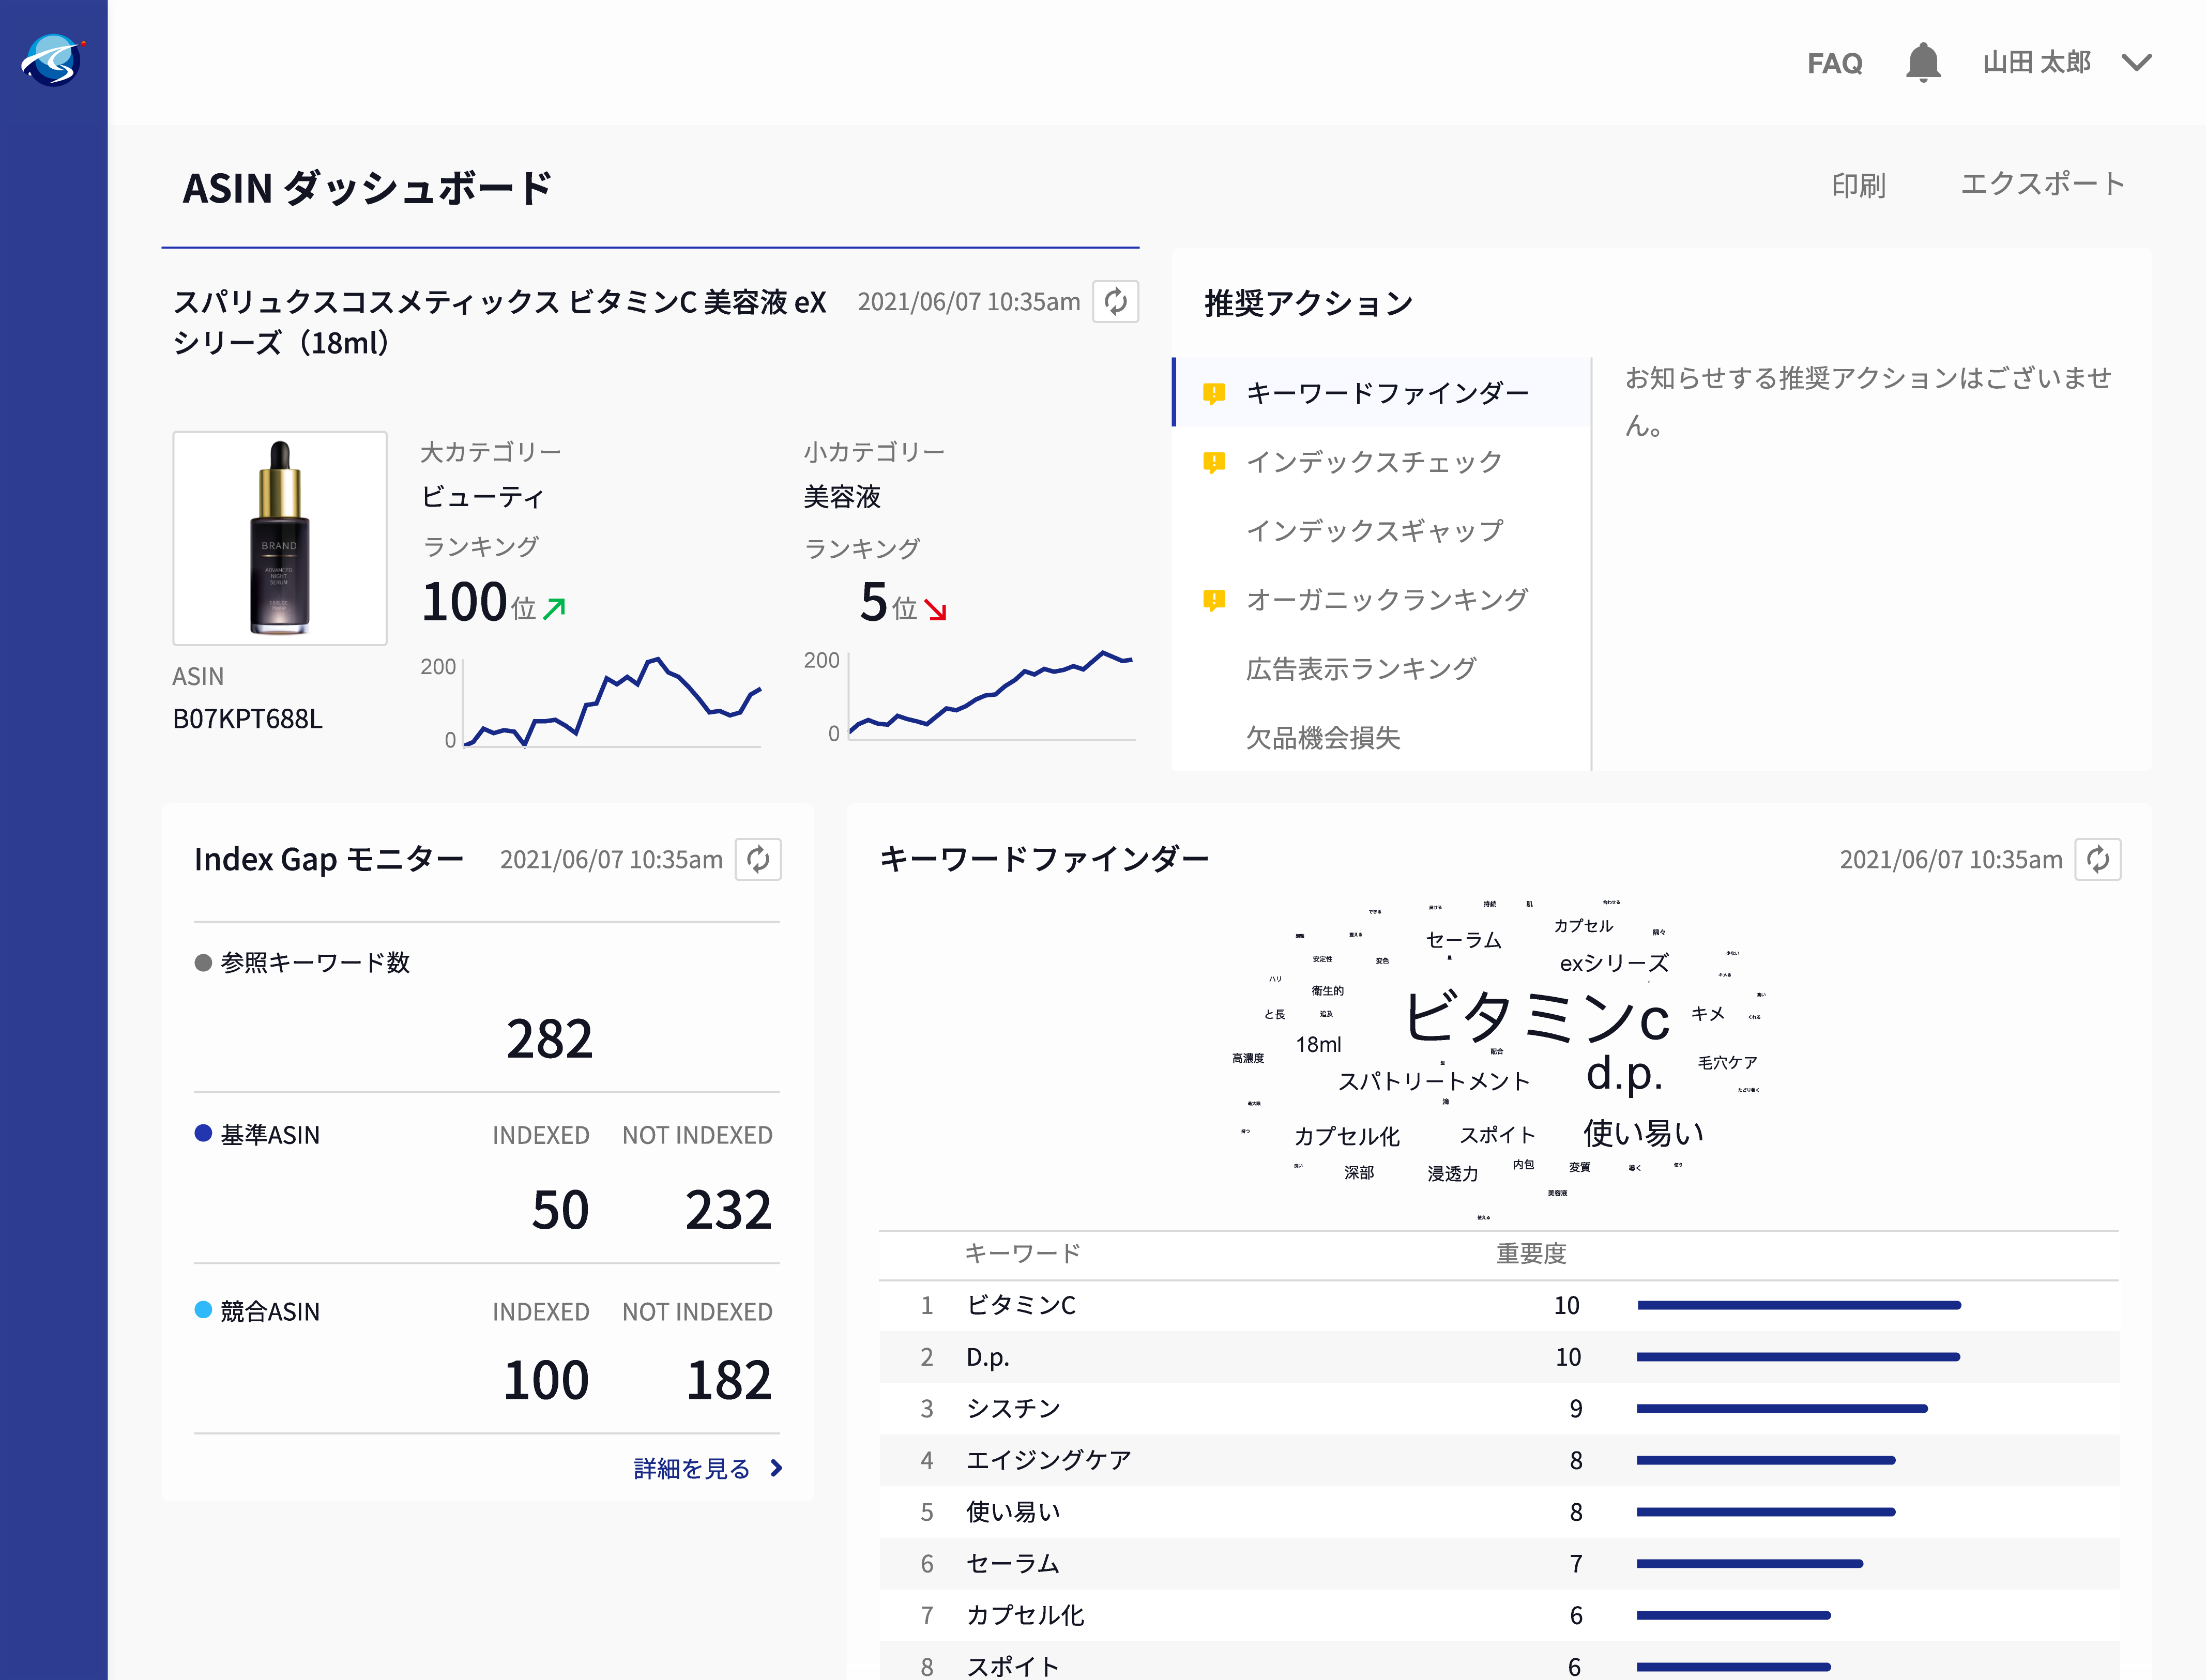This screenshot has width=2206, height=1680.
Task: Click 毛穴ケア in the word cloud
Action: click(x=1727, y=1062)
